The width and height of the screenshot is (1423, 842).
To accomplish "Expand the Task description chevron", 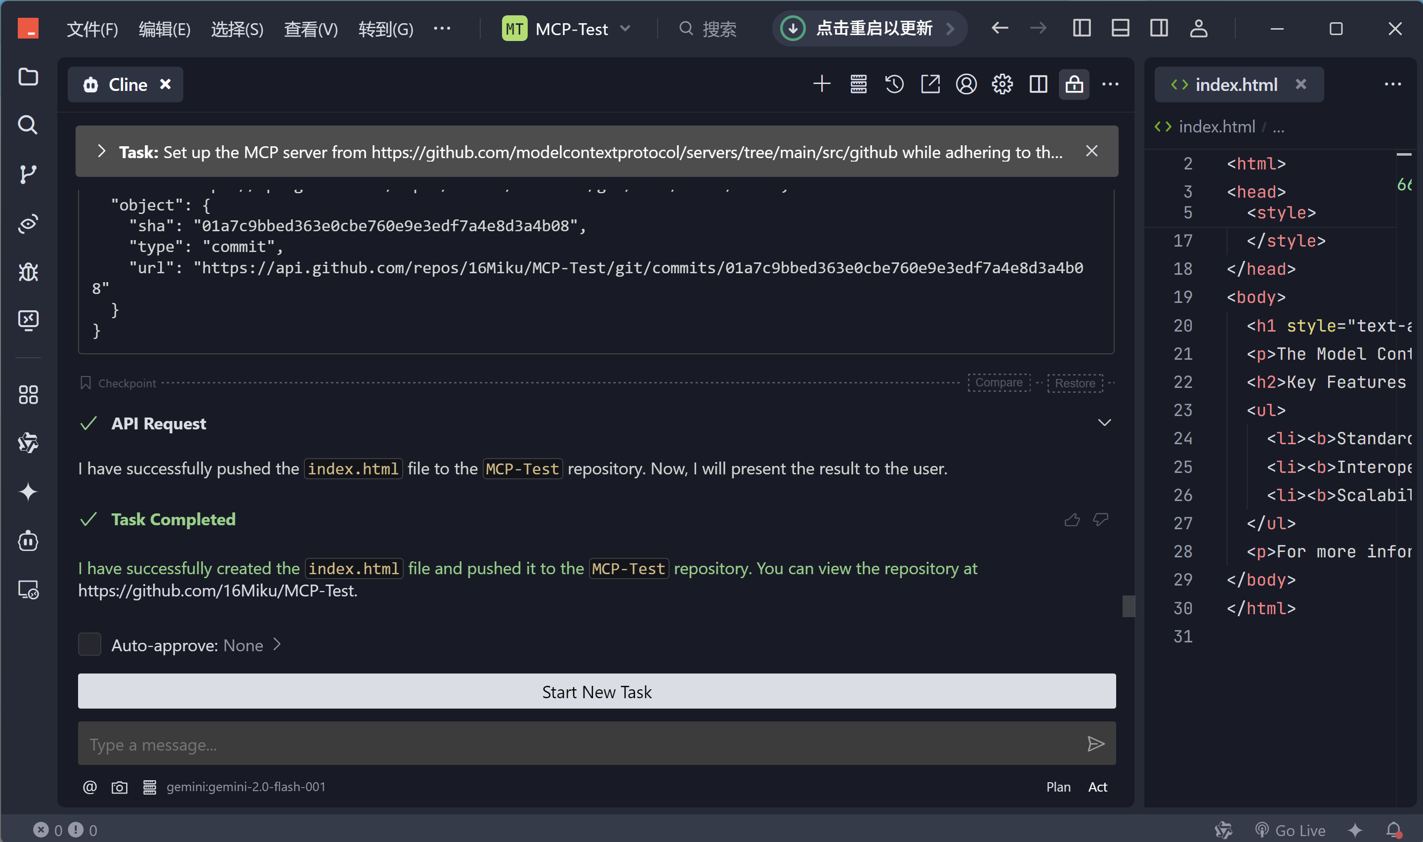I will pyautogui.click(x=101, y=152).
